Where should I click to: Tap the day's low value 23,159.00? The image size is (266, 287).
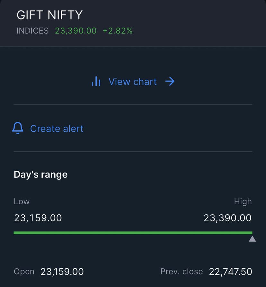click(38, 218)
